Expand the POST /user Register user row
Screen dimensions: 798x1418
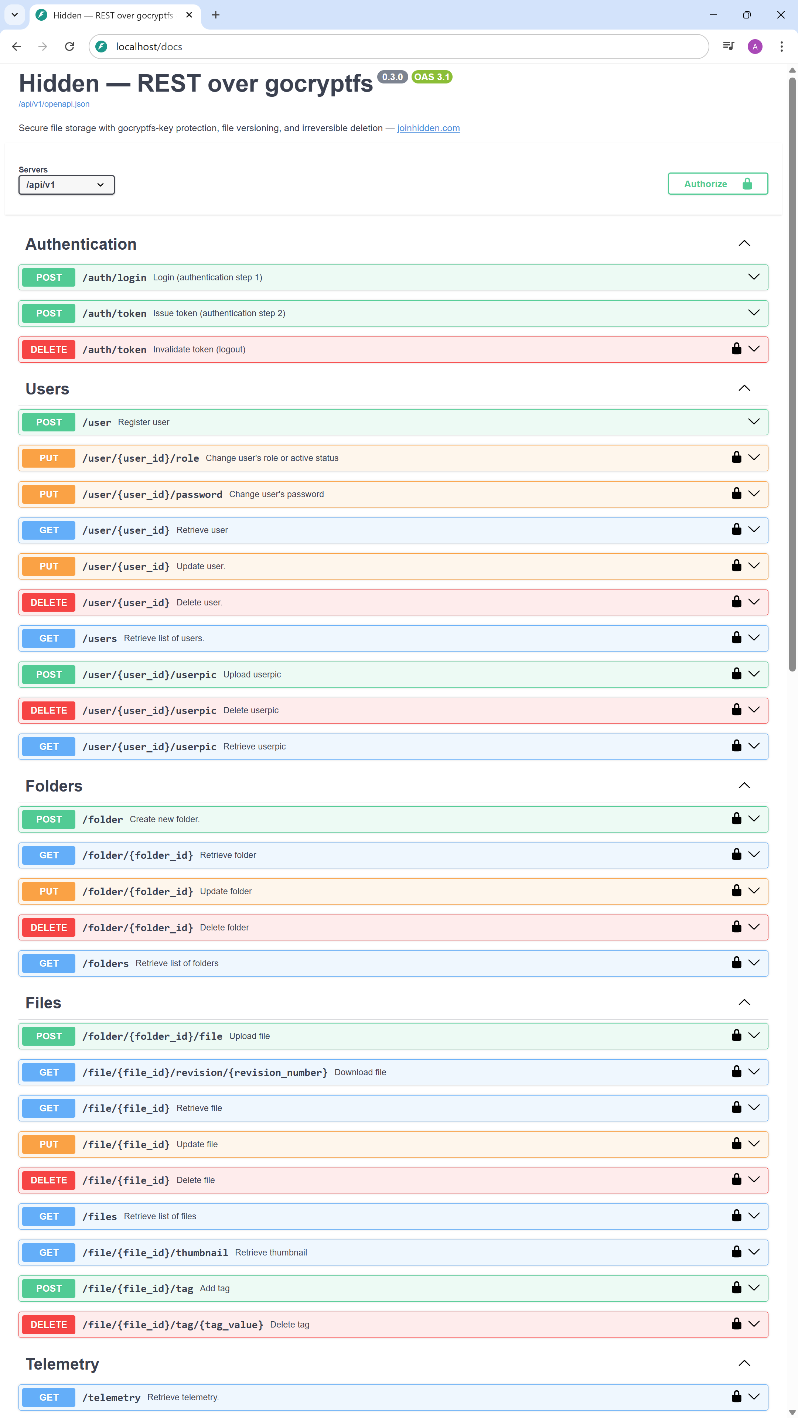753,422
